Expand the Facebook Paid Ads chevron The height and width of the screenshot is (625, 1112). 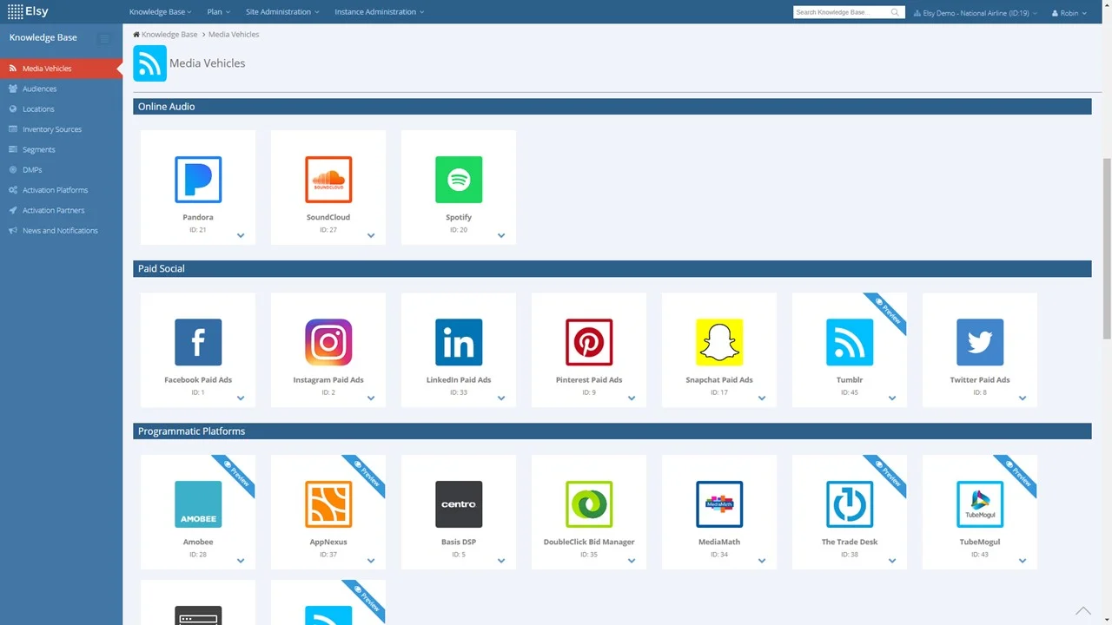[x=241, y=398]
